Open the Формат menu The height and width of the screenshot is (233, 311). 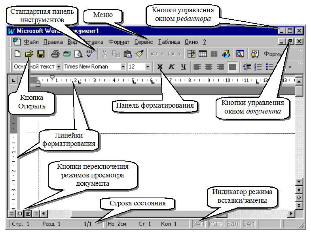tap(119, 42)
